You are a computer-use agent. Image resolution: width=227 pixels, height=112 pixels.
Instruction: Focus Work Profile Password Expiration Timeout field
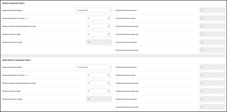[x=99, y=75]
